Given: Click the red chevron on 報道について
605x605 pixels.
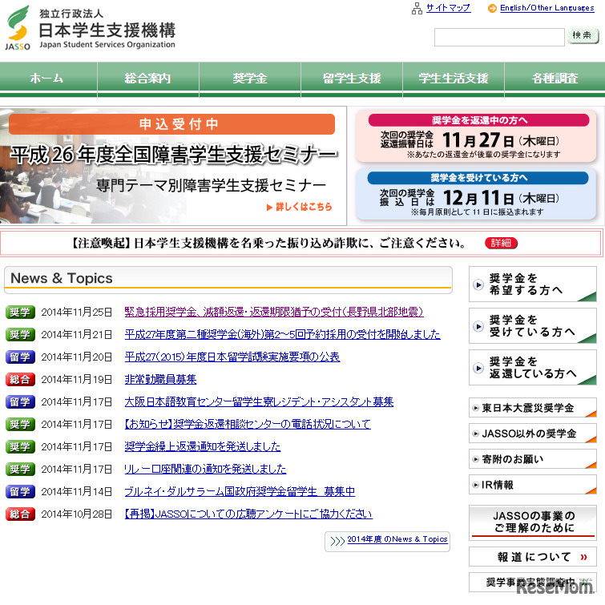Looking at the screenshot, I should point(584,557).
